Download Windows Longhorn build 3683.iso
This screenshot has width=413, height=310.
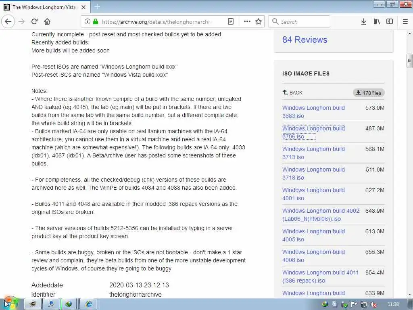(313, 112)
